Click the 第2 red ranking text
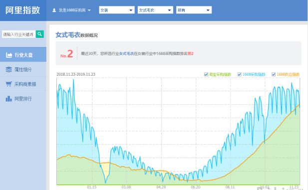The height and width of the screenshot is (190, 308). (191, 53)
